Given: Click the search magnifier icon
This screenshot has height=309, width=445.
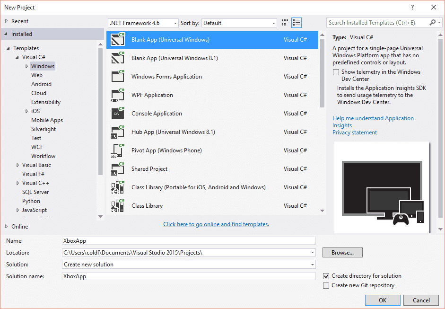Looking at the screenshot, I should click(x=433, y=22).
